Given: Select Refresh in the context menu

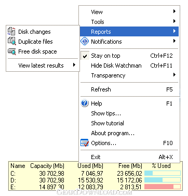Looking at the screenshot, I should [x=129, y=89].
